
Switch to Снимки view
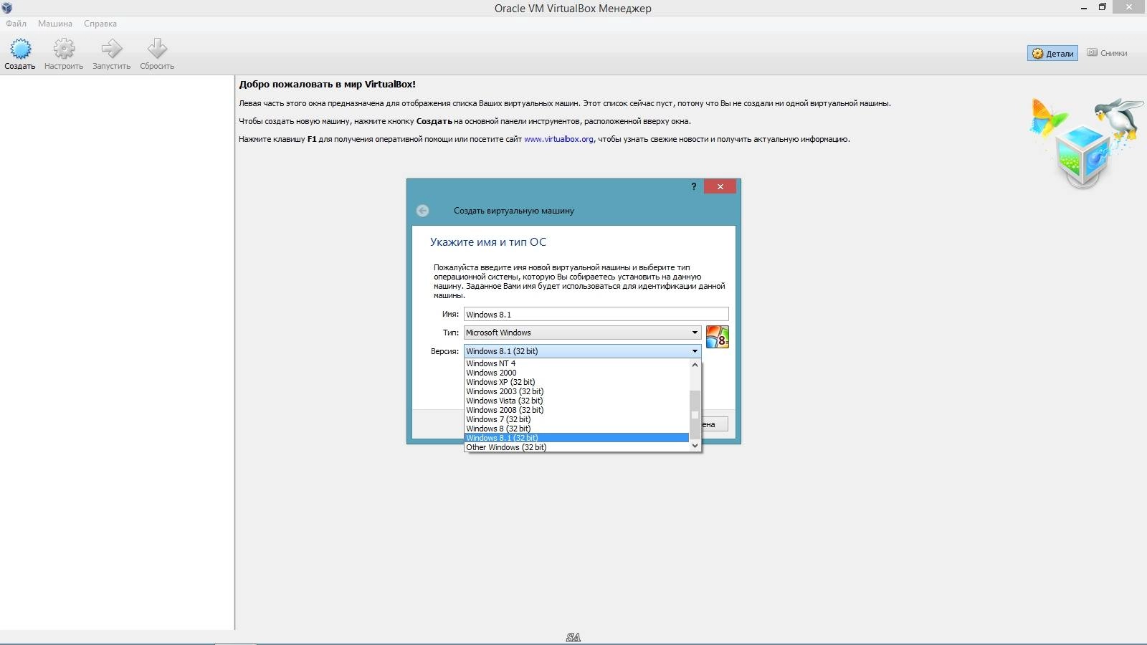point(1107,53)
